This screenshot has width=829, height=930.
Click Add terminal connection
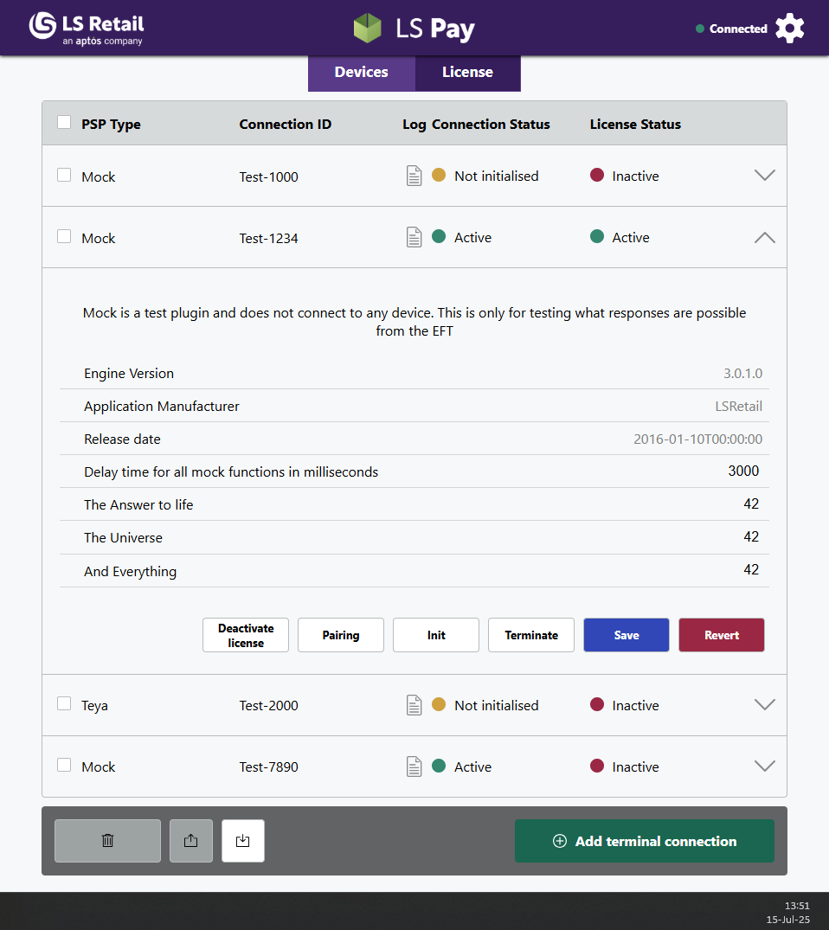point(644,841)
